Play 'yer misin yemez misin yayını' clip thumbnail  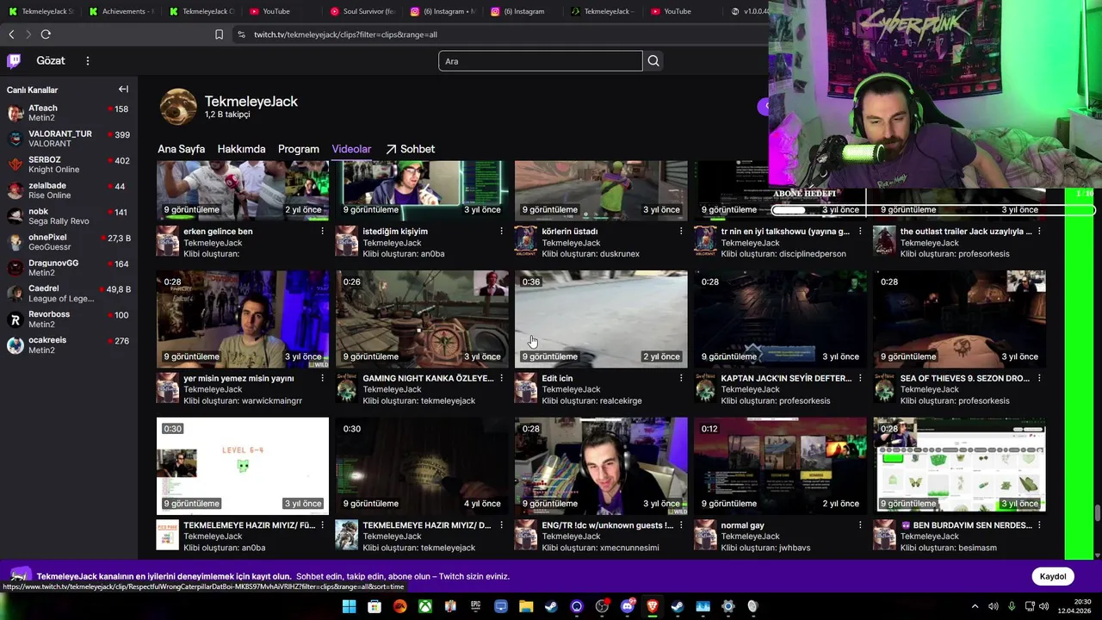pos(243,319)
